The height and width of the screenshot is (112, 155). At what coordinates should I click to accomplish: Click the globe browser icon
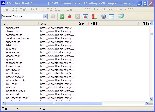[x=104, y=16]
